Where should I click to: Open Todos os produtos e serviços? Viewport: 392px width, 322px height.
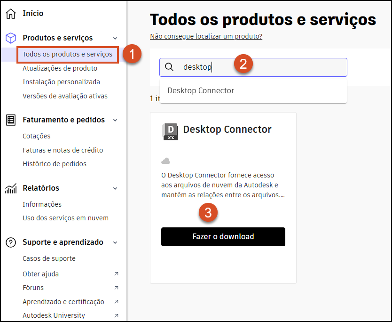point(67,54)
